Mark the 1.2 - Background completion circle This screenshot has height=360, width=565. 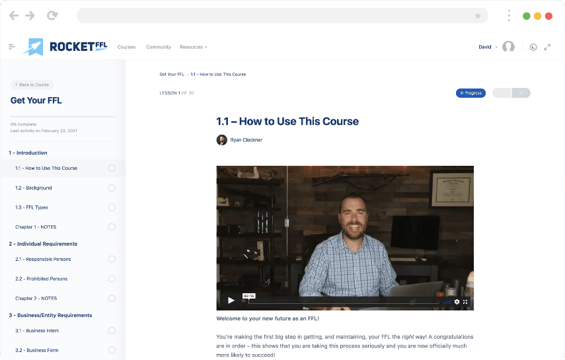pos(112,188)
